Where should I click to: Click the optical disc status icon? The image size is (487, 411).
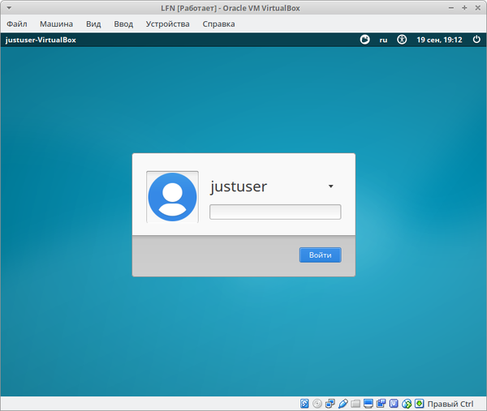point(317,403)
